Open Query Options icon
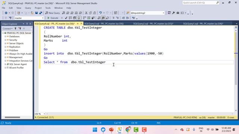239x134 pixels. pos(75,18)
